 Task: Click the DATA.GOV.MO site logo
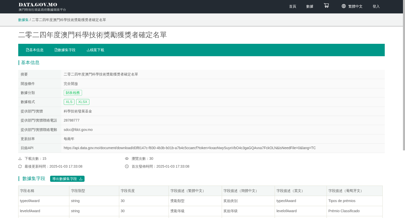tap(42, 7)
